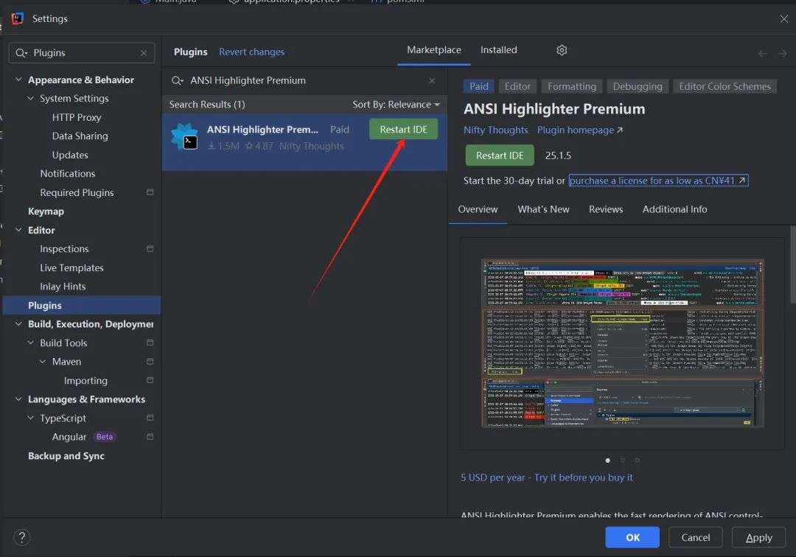The image size is (796, 557).
Task: Open Live Templates settings
Action: click(x=71, y=268)
